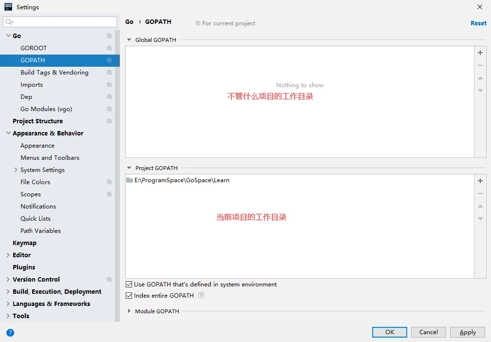Click project-level icon beside Project Structure

[109, 121]
